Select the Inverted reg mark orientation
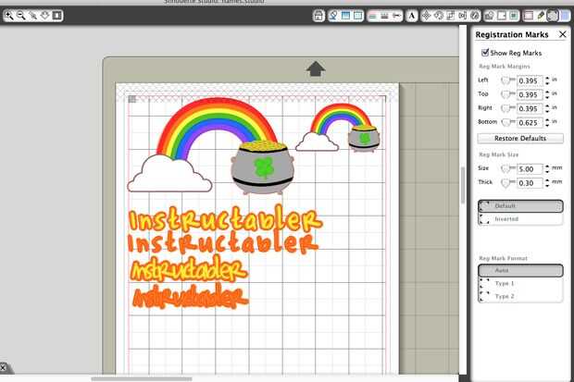 click(520, 219)
